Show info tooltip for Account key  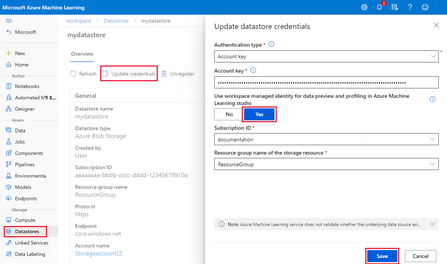pos(253,70)
